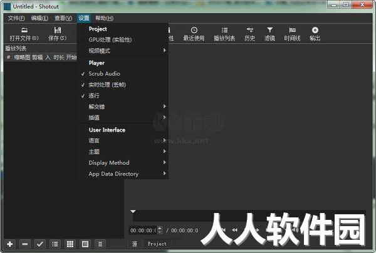Remove playlist item with minus button
The image size is (376, 253).
click(x=24, y=244)
